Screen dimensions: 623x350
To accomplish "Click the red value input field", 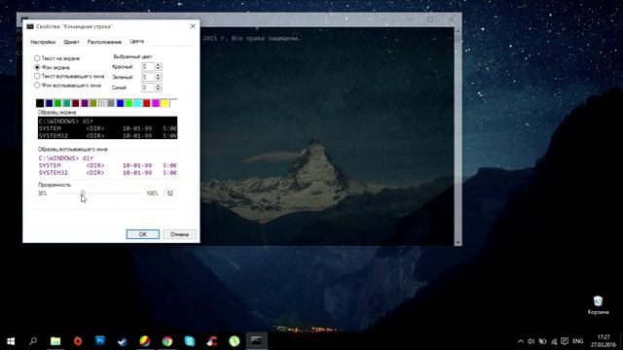I will pos(148,67).
